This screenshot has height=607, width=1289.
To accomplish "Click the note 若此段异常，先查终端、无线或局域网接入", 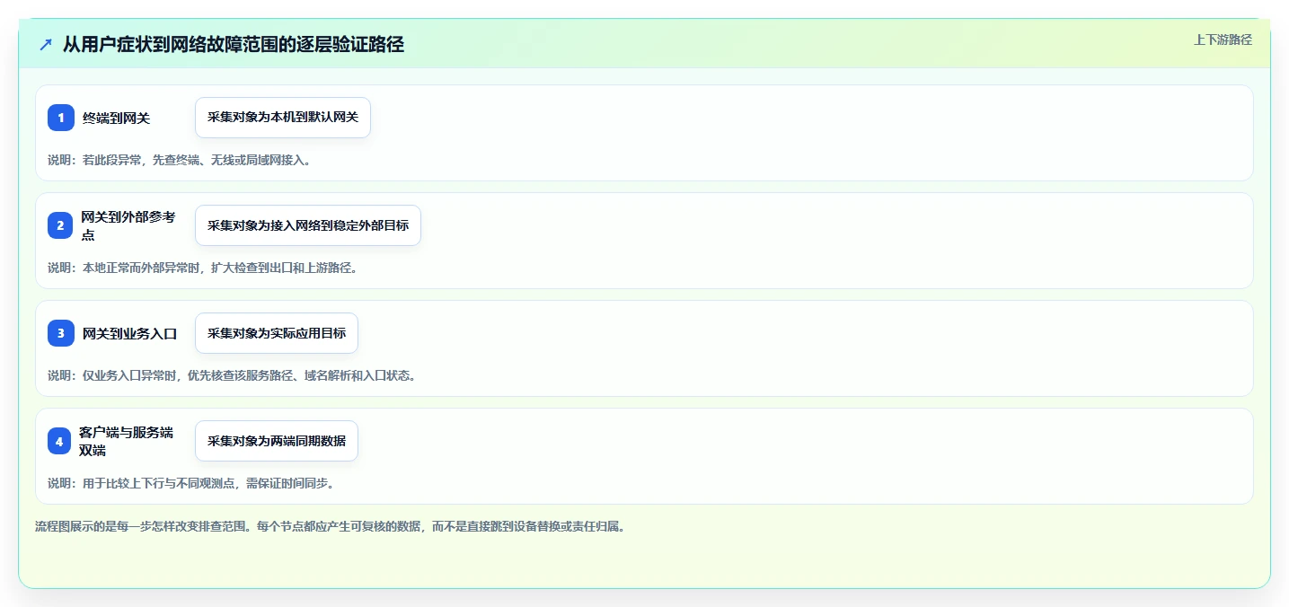I will [180, 160].
